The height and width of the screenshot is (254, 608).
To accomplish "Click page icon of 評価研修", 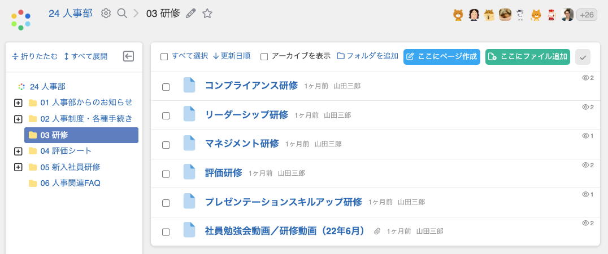I will coord(189,172).
